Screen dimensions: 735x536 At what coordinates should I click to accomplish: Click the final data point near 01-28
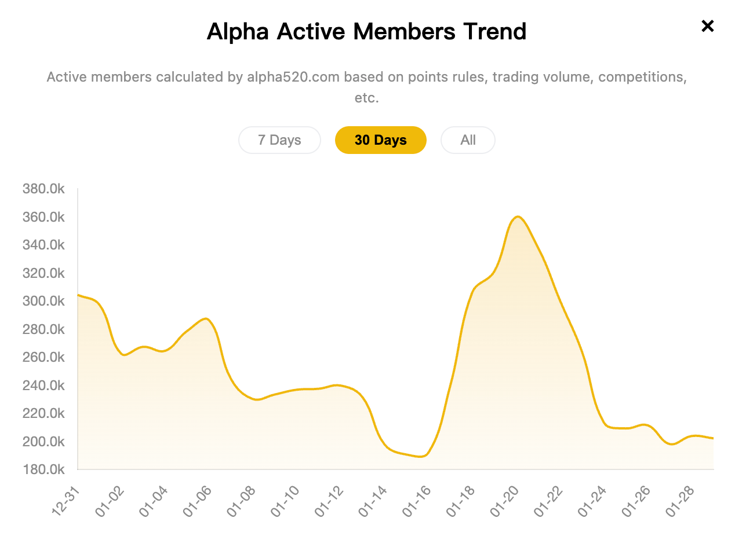[712, 438]
